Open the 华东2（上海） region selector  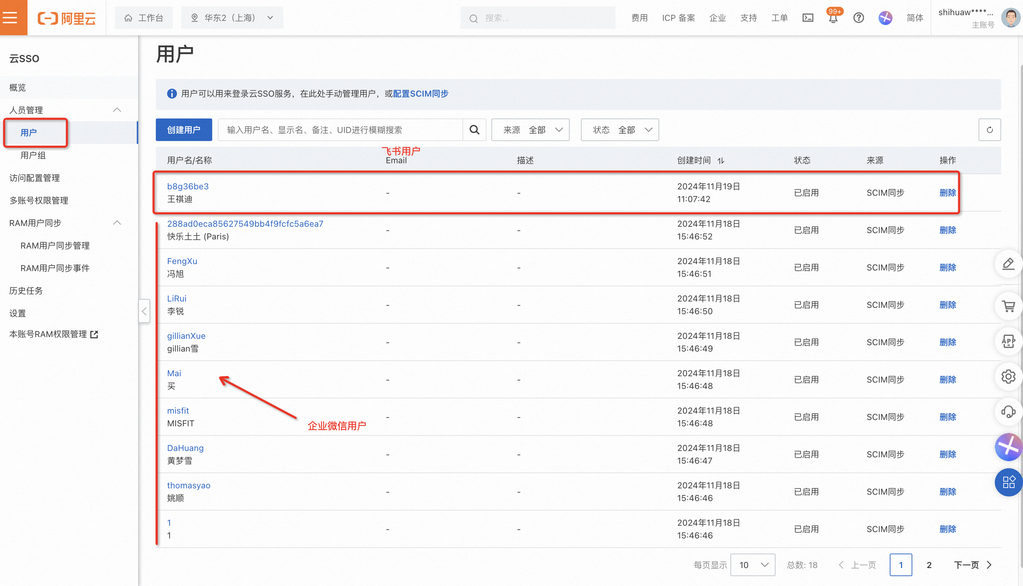[x=232, y=18]
